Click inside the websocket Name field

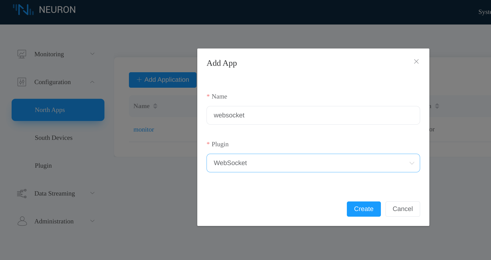[x=313, y=115]
